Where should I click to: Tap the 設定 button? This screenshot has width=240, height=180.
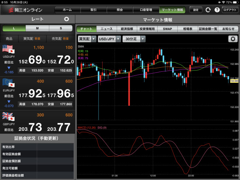pos(196,10)
